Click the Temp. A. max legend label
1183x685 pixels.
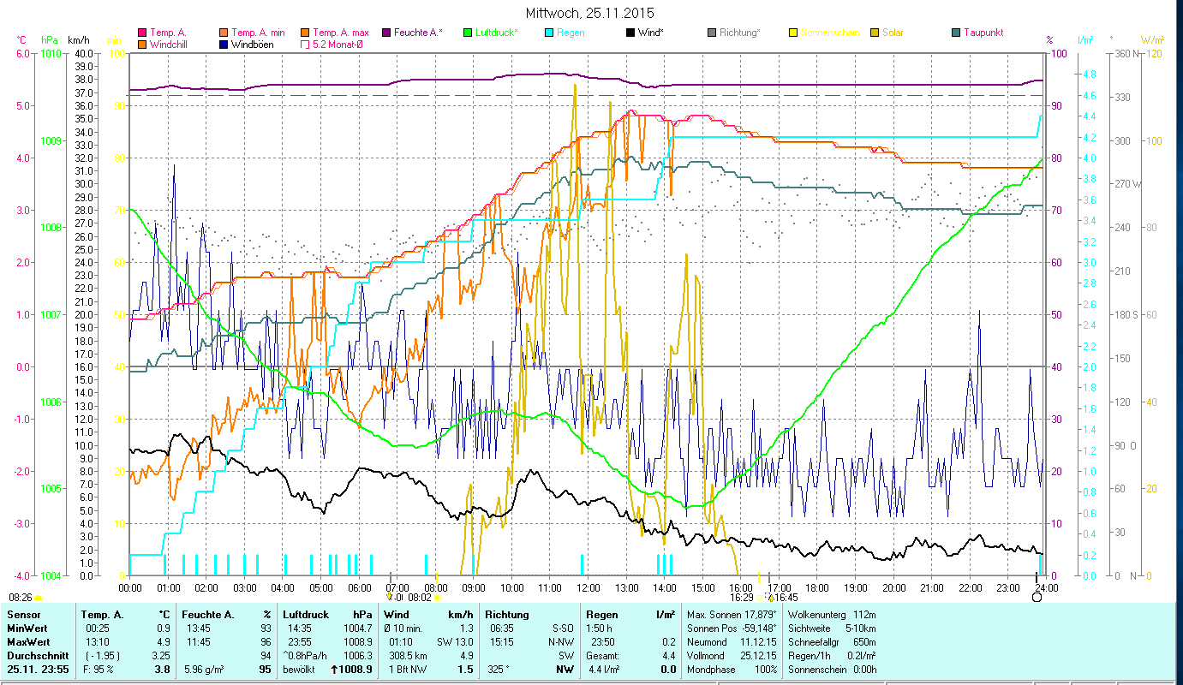tap(341, 33)
